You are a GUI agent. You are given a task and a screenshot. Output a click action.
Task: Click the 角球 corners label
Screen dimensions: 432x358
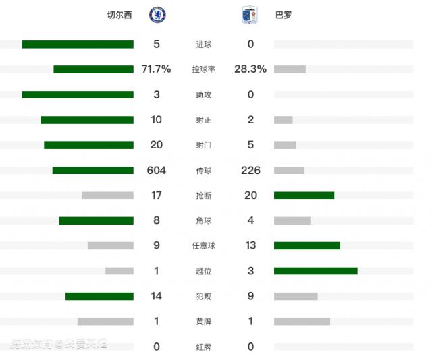click(203, 220)
